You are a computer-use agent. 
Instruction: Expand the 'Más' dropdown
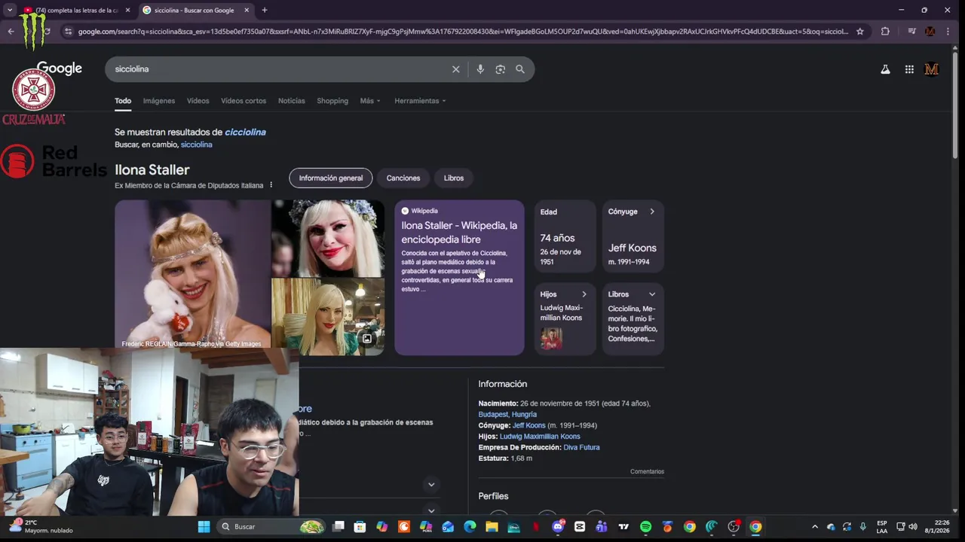pyautogui.click(x=370, y=101)
